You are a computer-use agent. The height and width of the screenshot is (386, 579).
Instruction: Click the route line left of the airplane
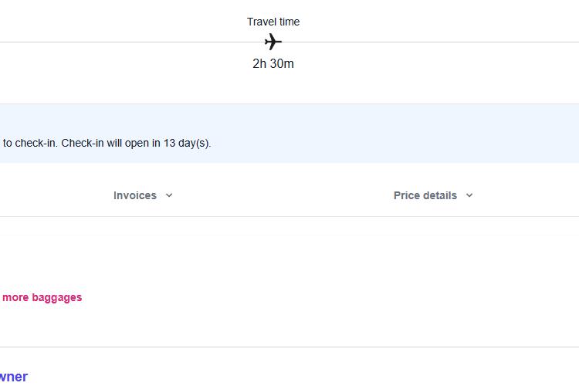[x=132, y=42]
